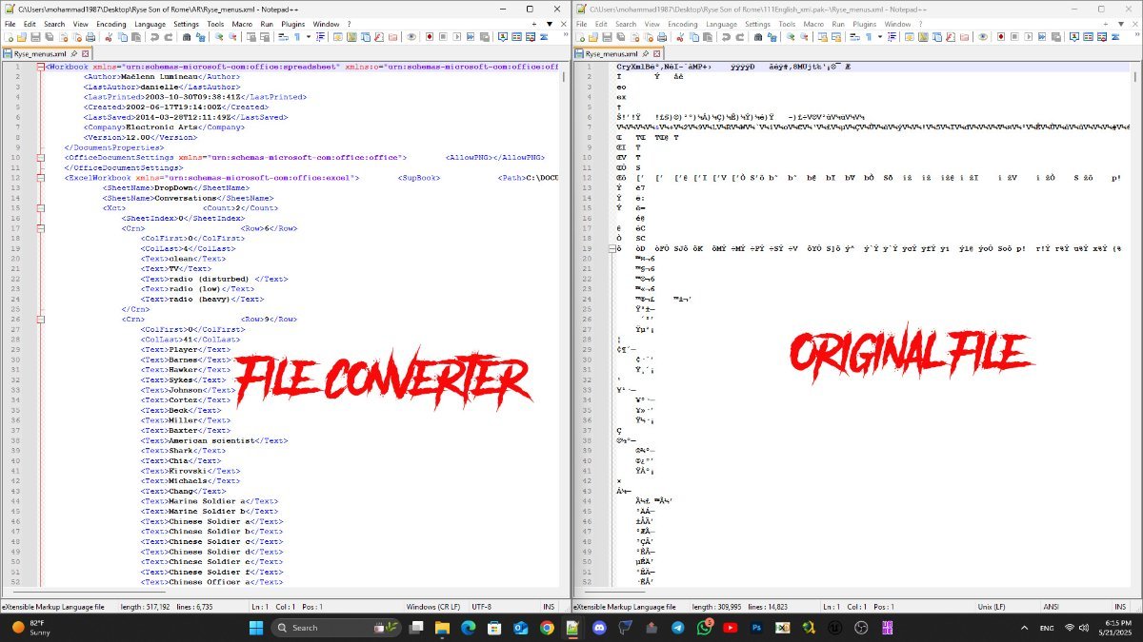This screenshot has height=642, width=1143.
Task: Click the Save icon in the left Notepad++ window
Action: [35, 37]
